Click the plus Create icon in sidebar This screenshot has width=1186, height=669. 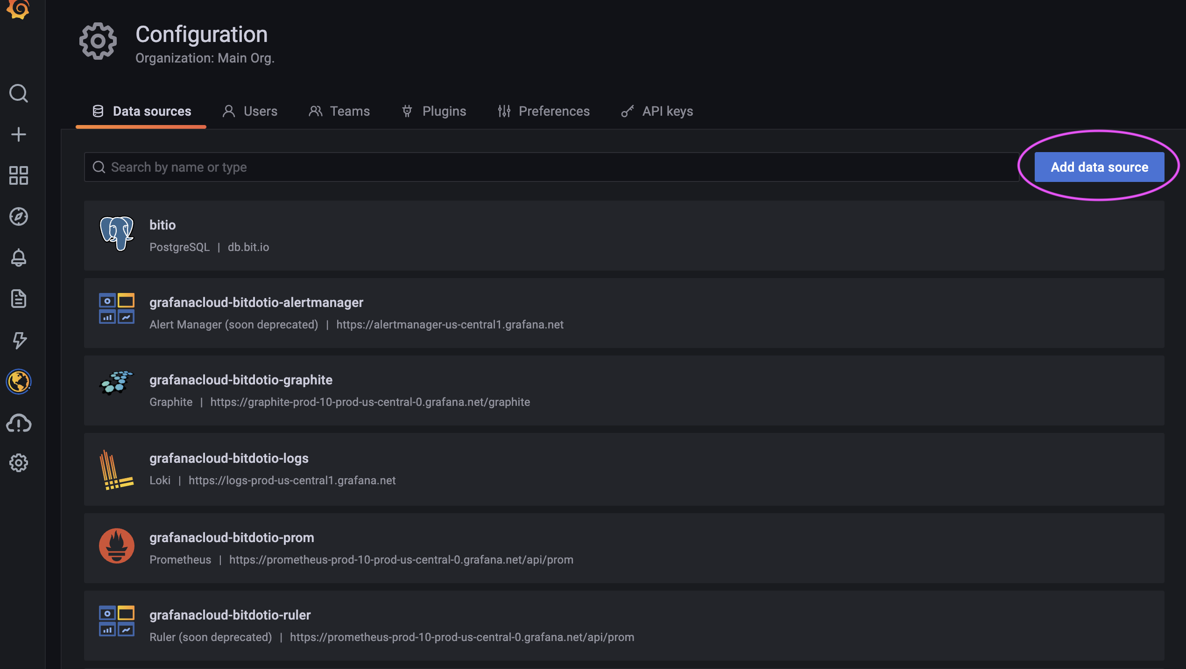coord(19,134)
